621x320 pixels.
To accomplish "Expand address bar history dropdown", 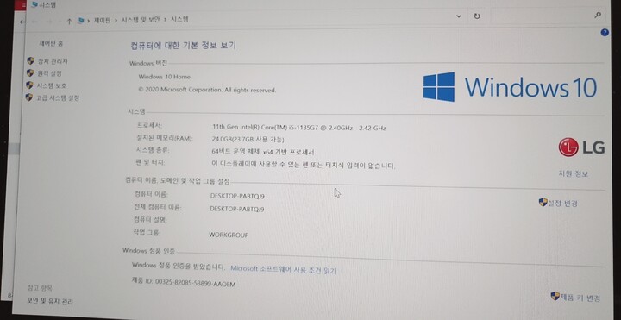I will point(459,16).
